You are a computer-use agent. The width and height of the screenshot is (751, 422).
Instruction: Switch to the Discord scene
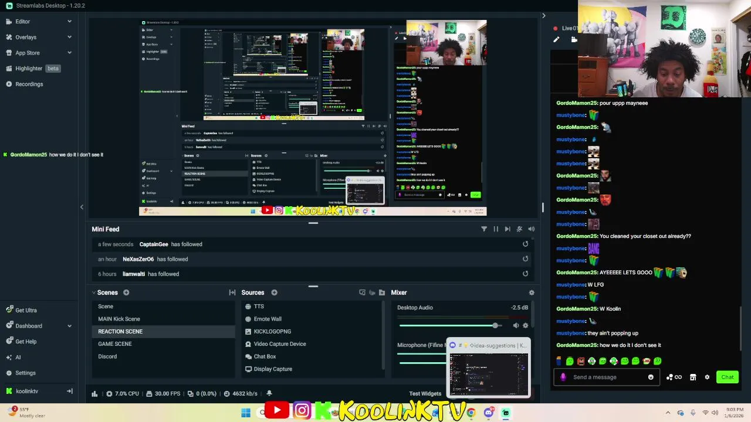tap(163, 356)
